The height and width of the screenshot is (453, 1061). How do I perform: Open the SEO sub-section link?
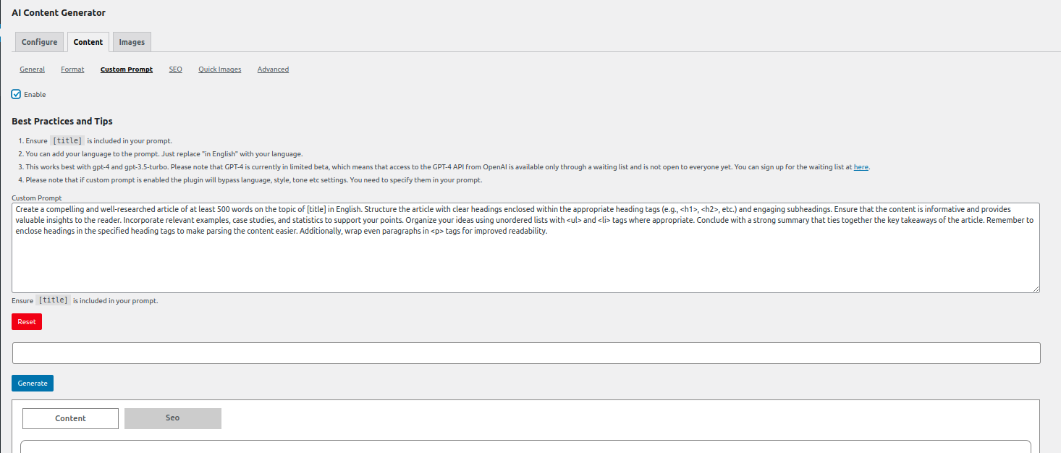pyautogui.click(x=176, y=69)
